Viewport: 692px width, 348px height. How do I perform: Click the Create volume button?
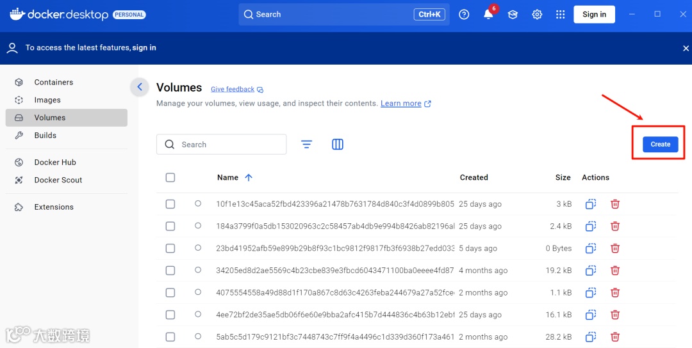(x=660, y=144)
